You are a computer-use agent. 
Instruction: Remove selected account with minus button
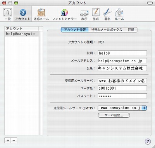click(14, 141)
